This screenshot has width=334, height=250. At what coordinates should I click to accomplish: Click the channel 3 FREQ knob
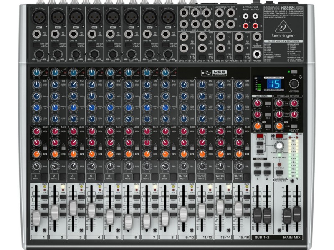tap(73, 107)
